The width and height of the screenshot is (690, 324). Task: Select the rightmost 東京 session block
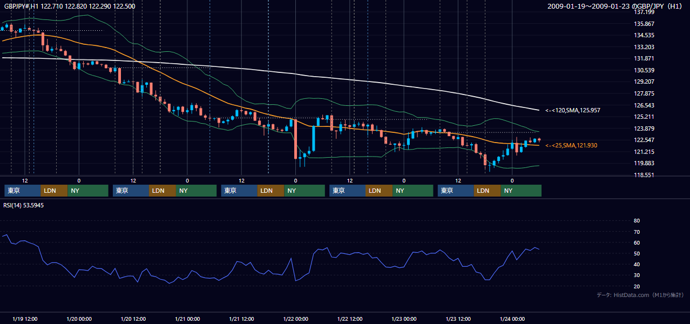coord(456,191)
